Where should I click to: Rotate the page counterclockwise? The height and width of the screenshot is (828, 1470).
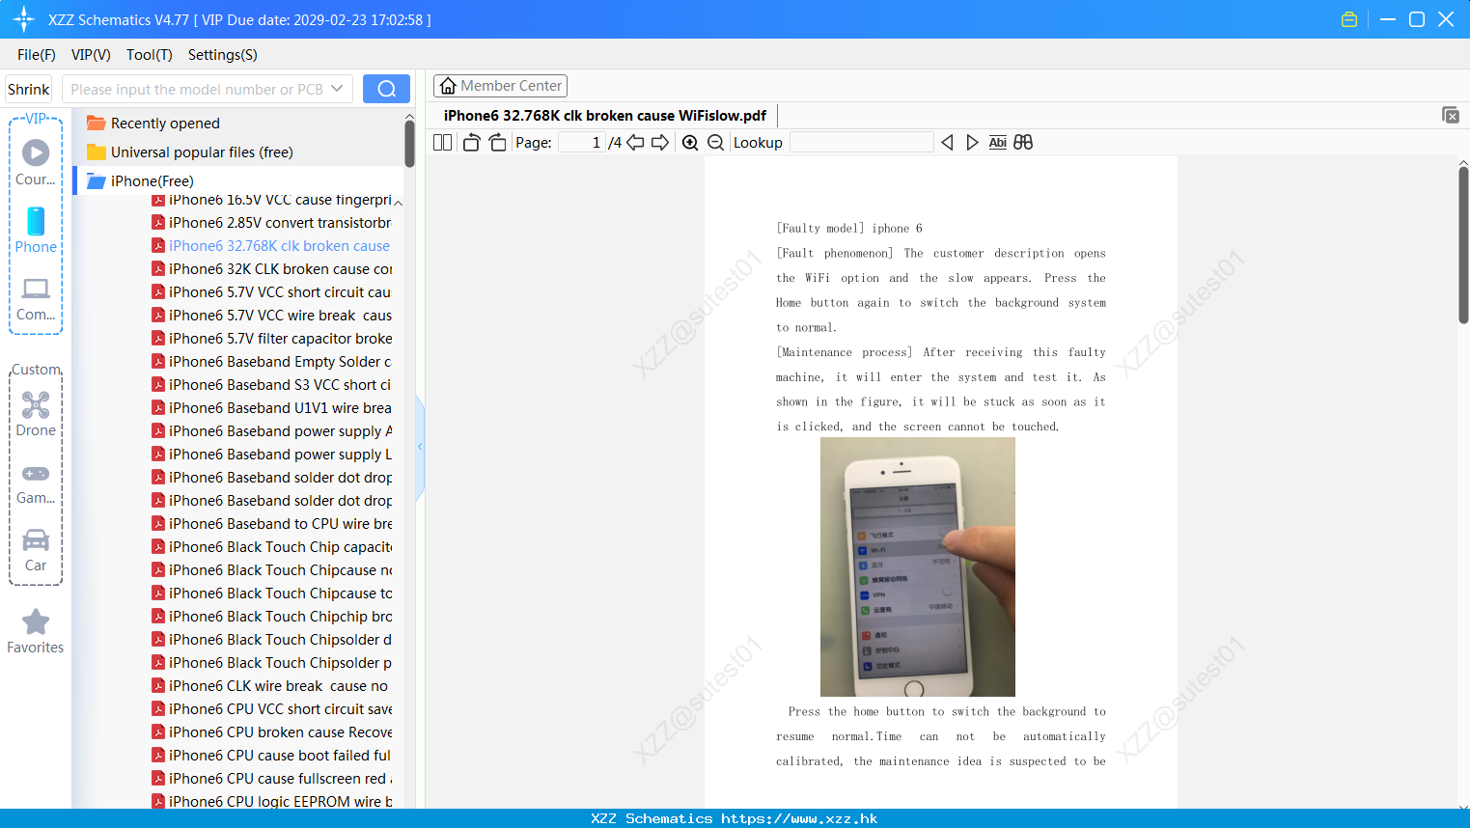click(x=471, y=143)
